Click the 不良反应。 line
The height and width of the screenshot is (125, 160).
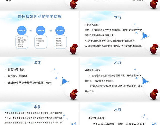pyautogui.click(x=90, y=92)
